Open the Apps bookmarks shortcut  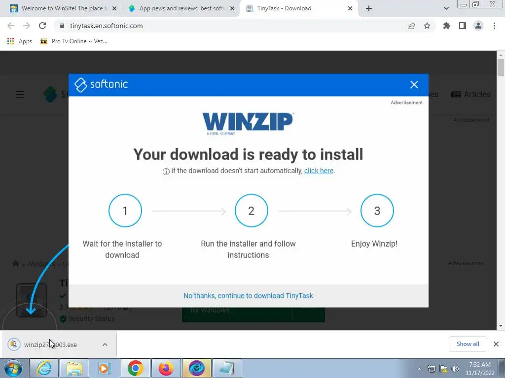(x=20, y=41)
